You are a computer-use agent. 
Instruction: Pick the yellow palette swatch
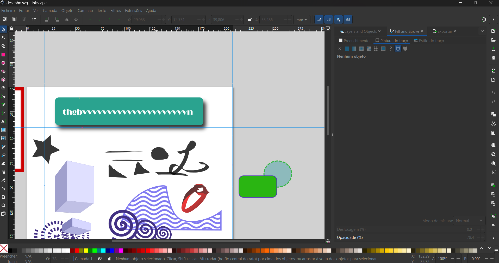click(86, 251)
